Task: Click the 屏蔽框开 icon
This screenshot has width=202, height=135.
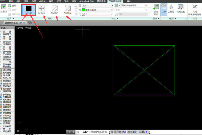Action: click(x=1, y=107)
